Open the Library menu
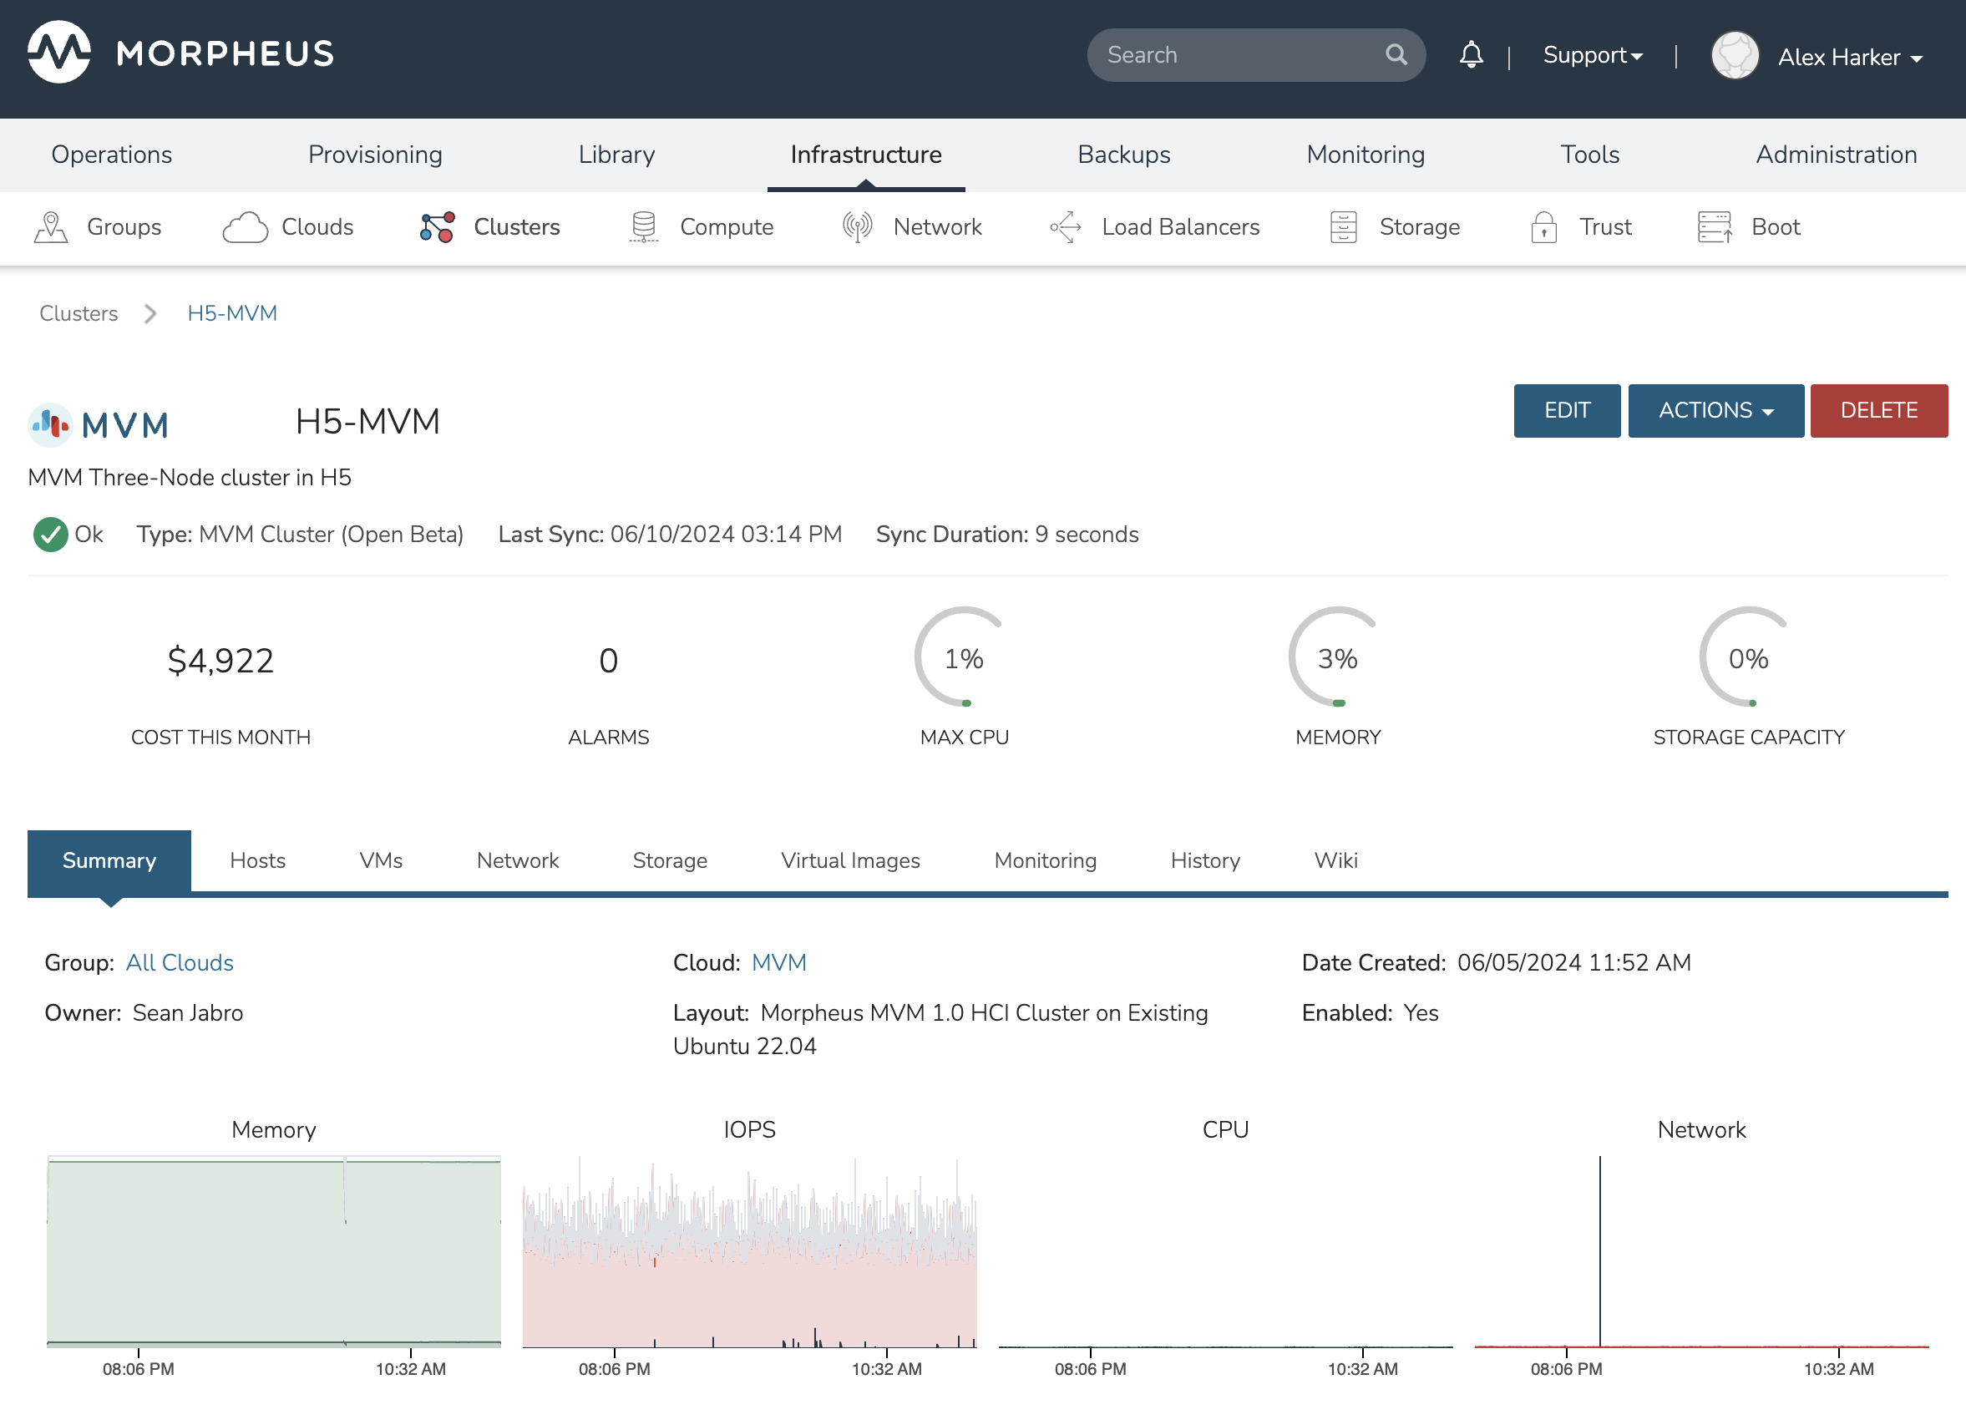This screenshot has width=1966, height=1425. 616,155
